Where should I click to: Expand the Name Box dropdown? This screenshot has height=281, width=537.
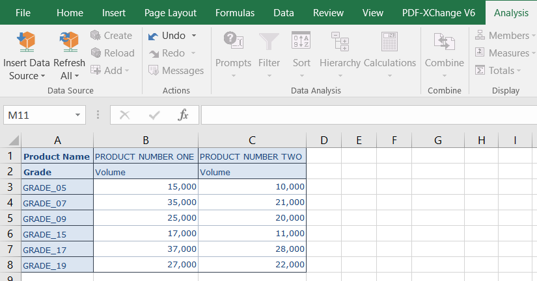78,115
